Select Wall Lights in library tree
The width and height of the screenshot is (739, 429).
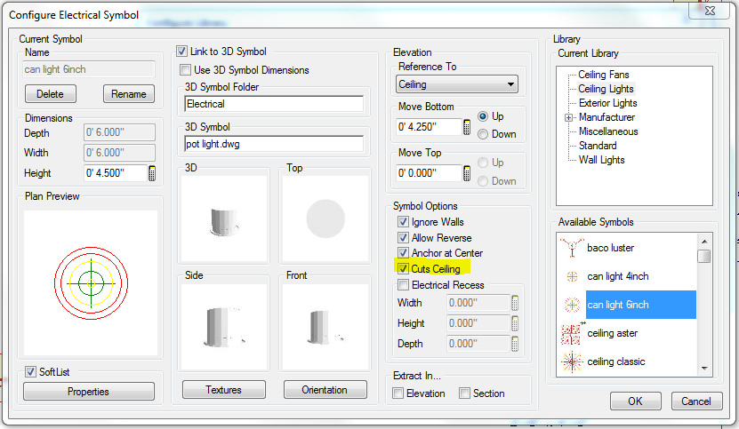coord(601,160)
